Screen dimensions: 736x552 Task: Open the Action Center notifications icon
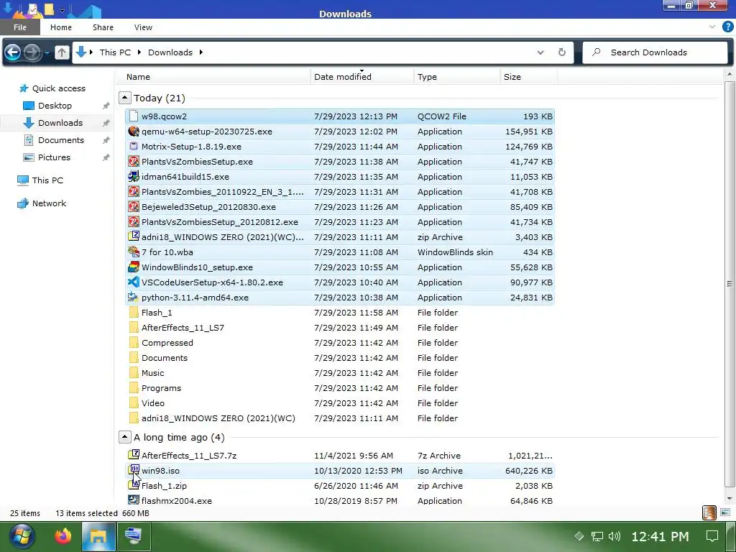712,536
